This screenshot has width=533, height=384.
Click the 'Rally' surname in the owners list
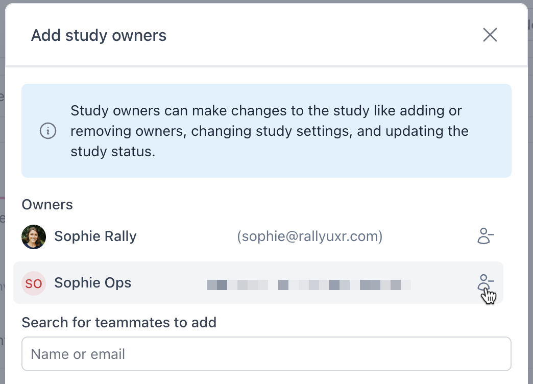coord(118,236)
